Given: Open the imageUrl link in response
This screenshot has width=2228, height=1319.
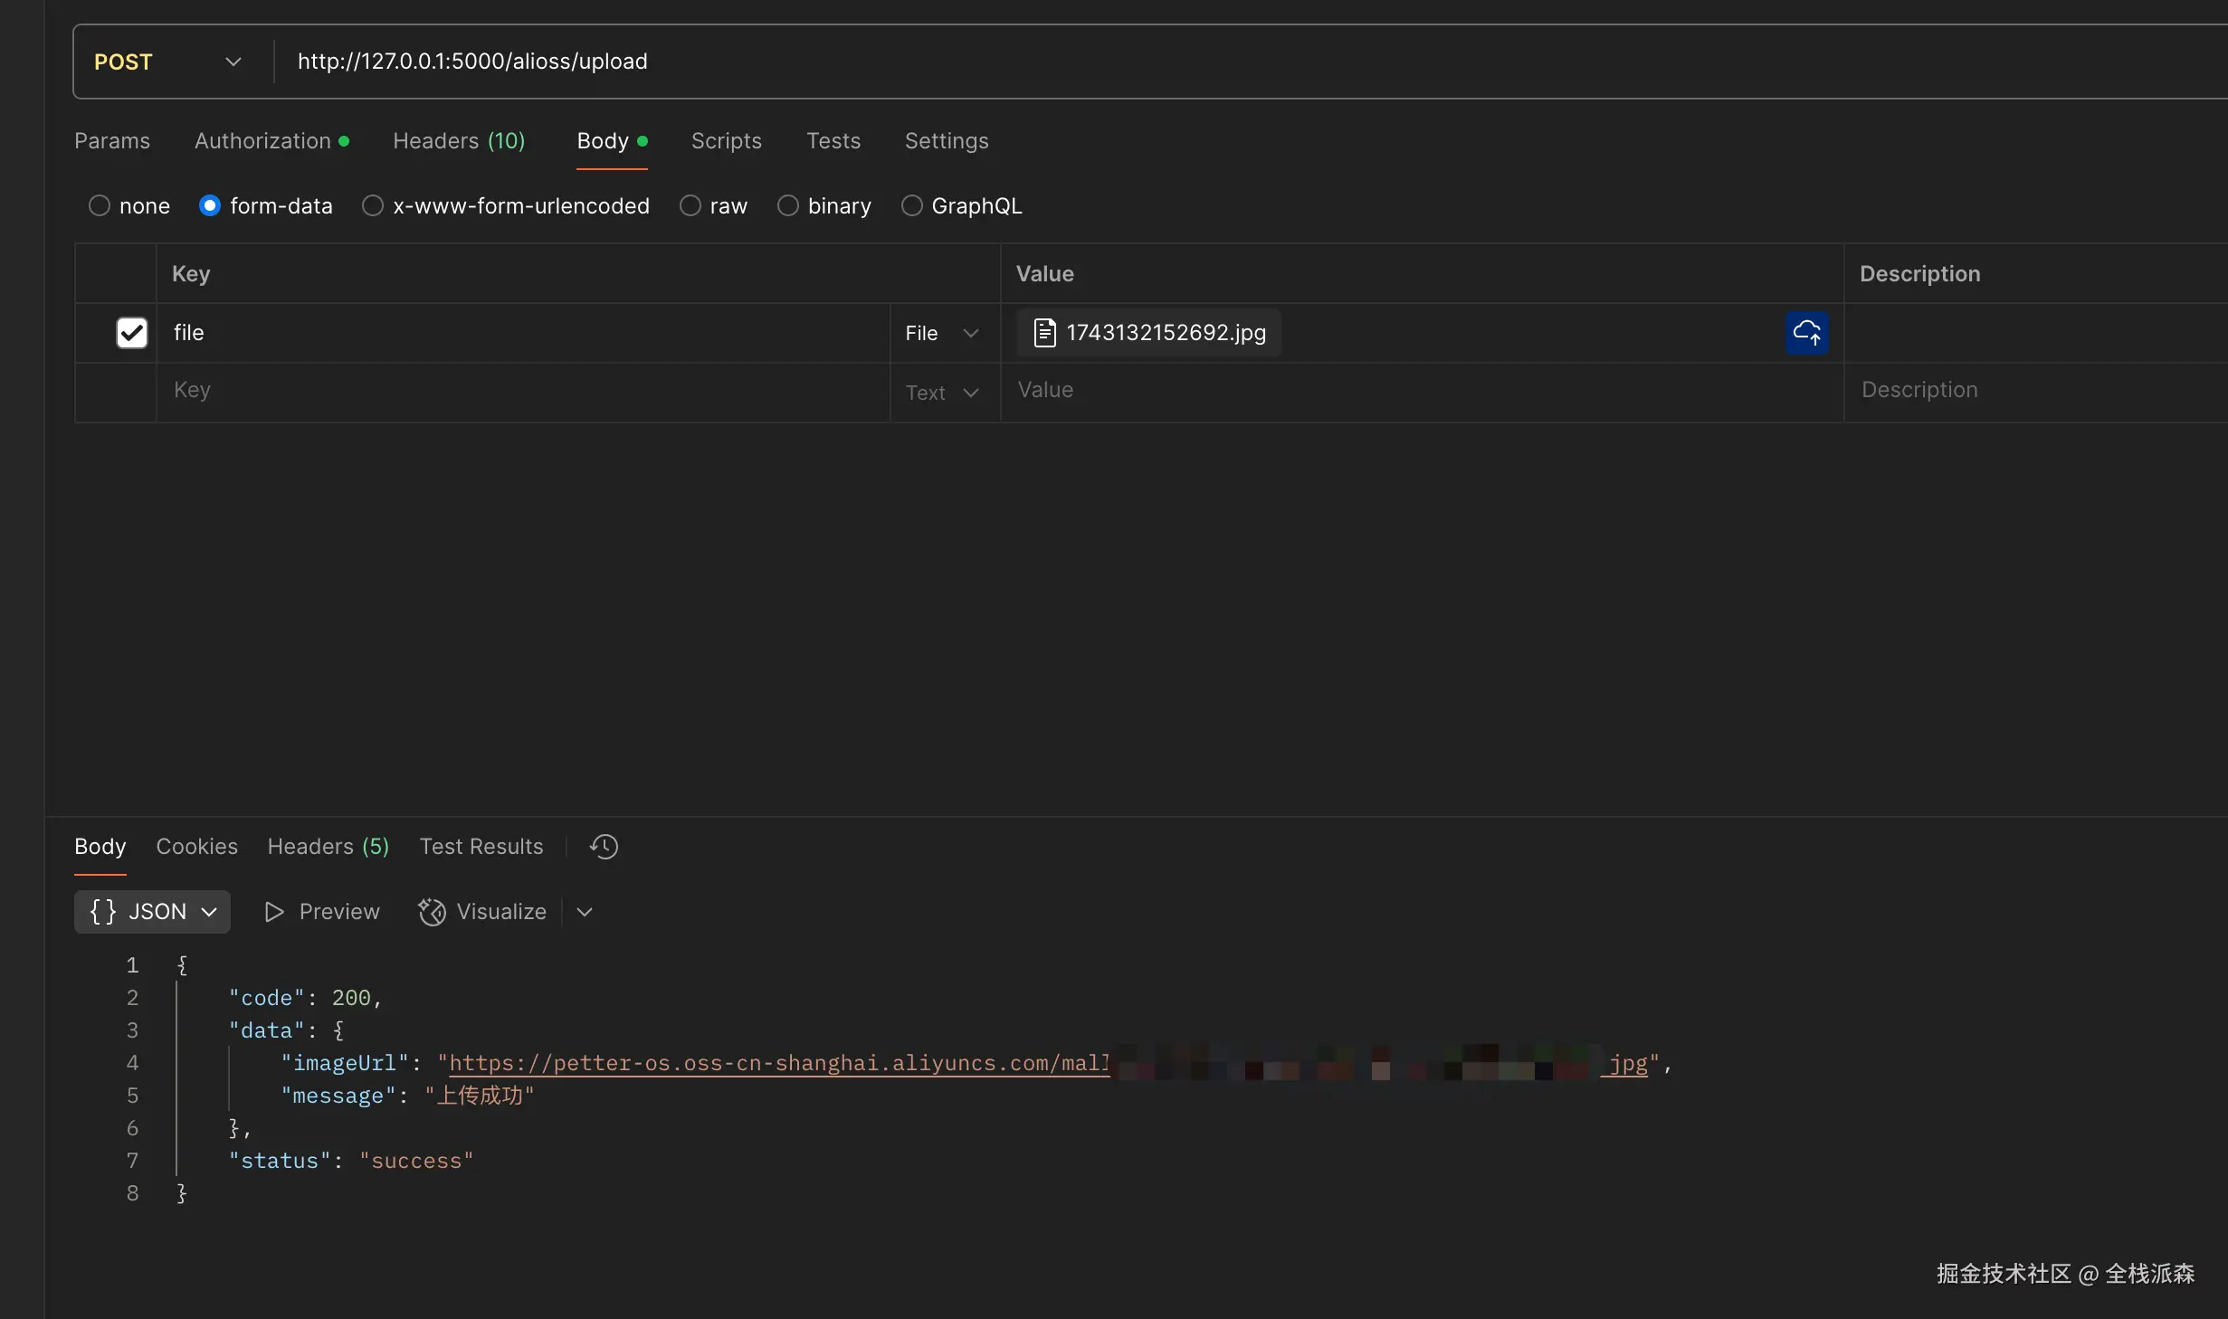Looking at the screenshot, I should tap(778, 1063).
